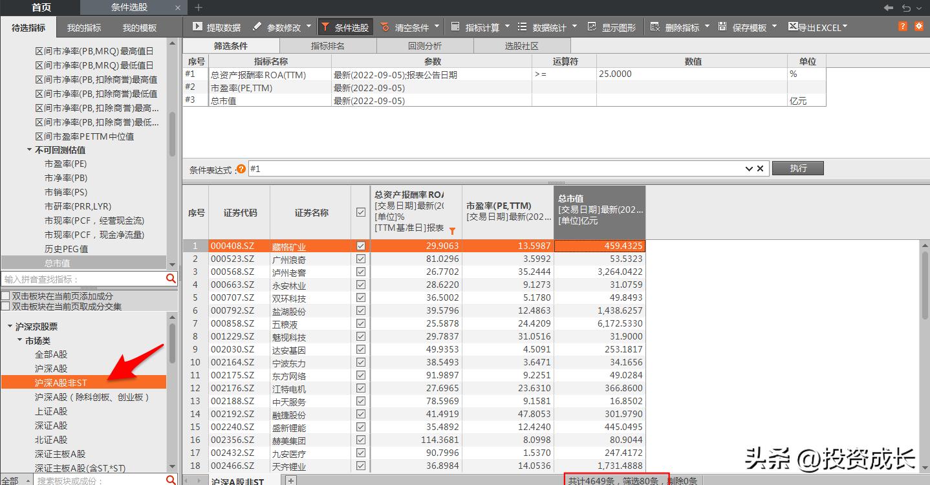Click the 显示图形 chart display icon
Image resolution: width=930 pixels, height=485 pixels.
[x=592, y=27]
